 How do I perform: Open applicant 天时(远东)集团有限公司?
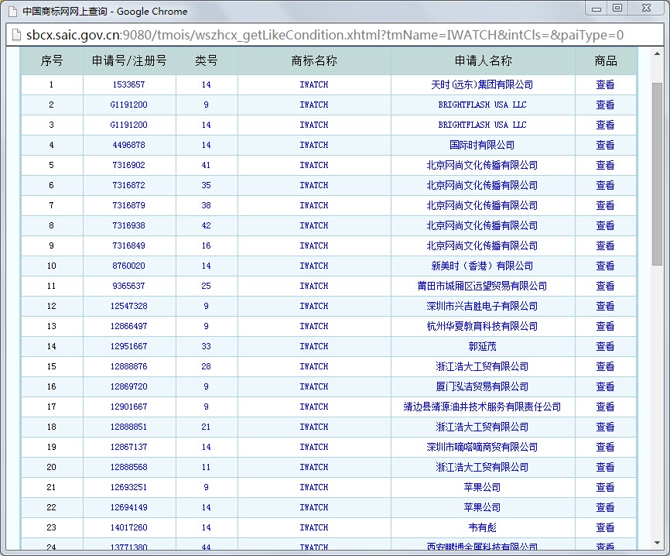tap(482, 84)
